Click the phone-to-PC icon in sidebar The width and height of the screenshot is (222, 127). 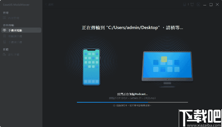click(4, 30)
